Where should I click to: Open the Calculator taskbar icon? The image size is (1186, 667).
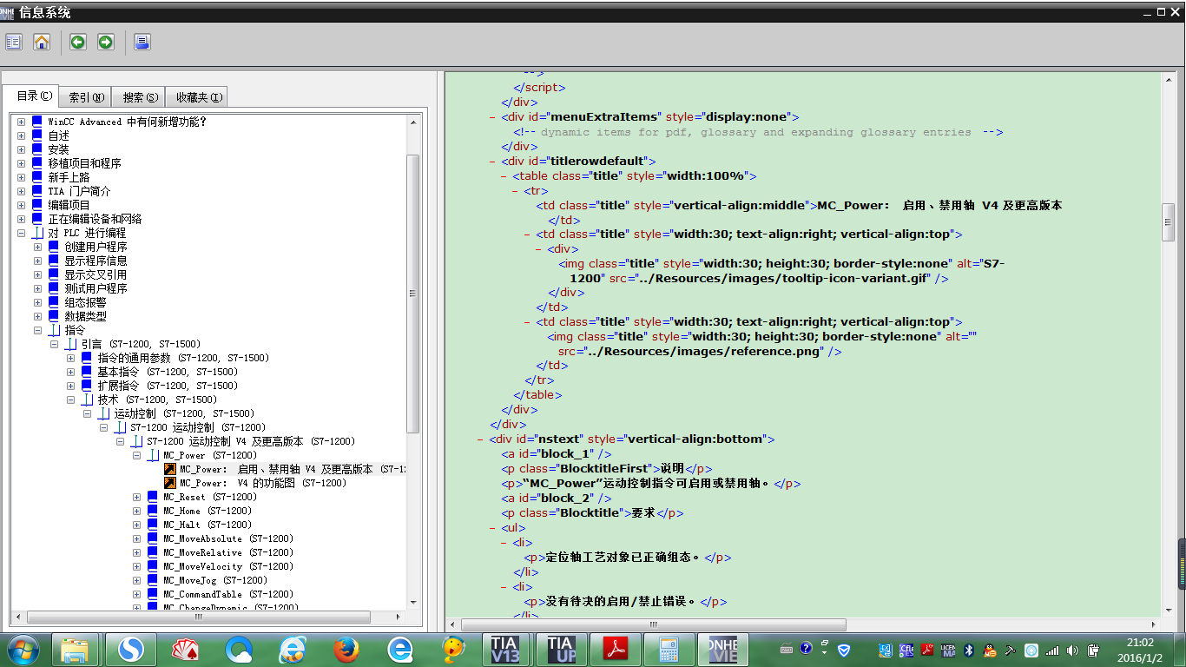669,650
